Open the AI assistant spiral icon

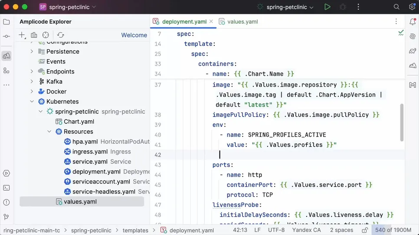pos(412,36)
